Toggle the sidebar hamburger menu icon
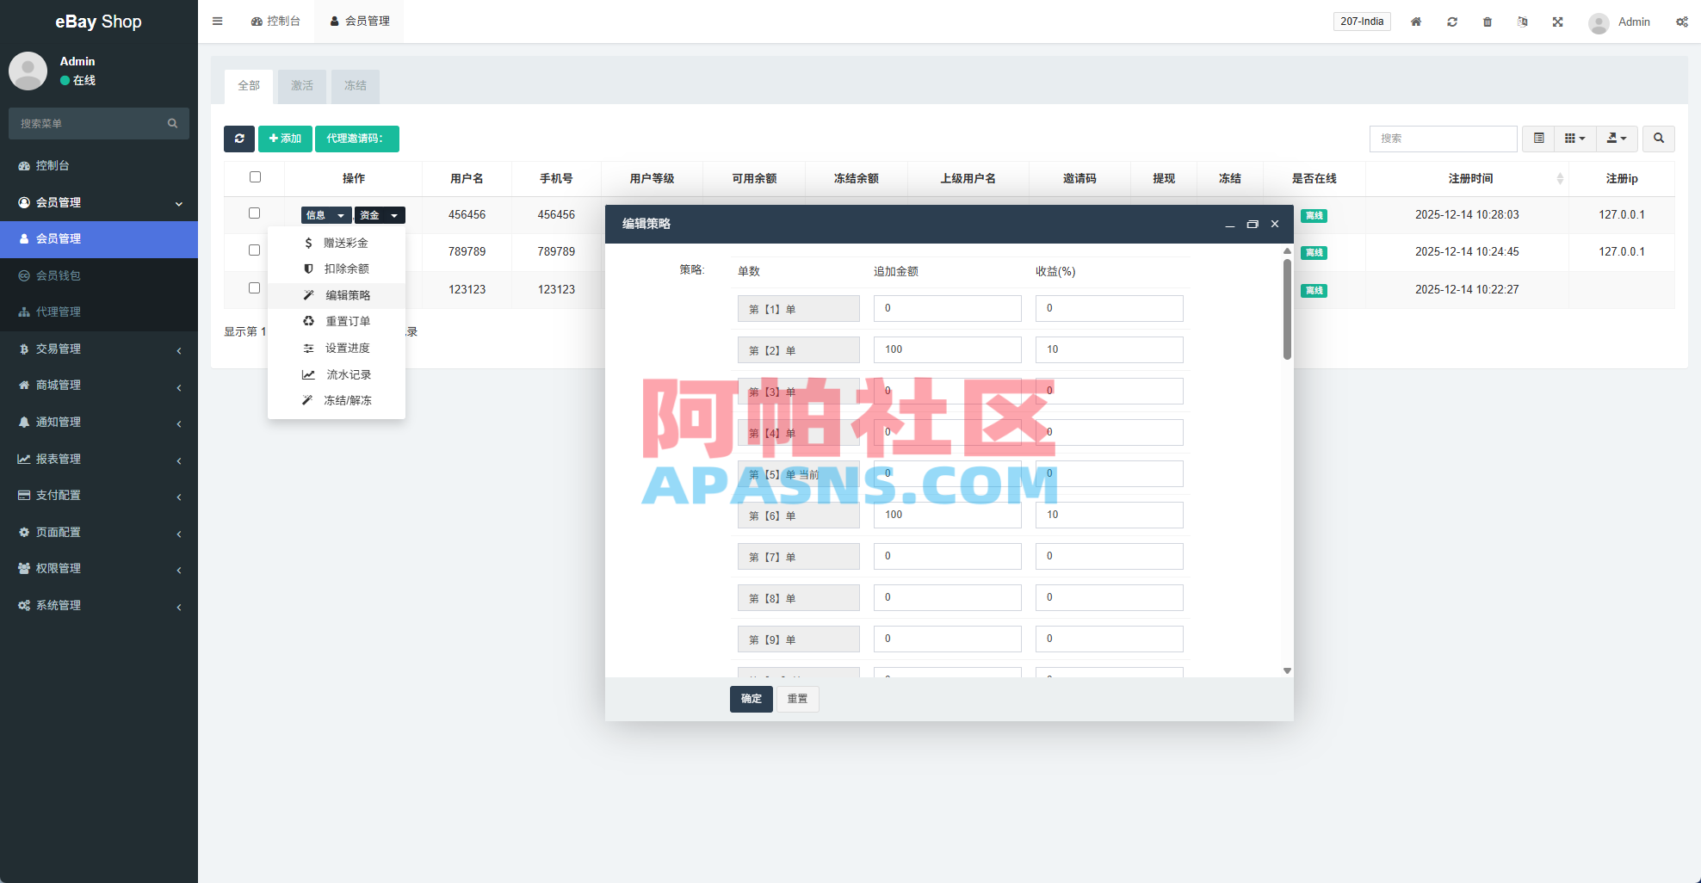This screenshot has width=1701, height=883. pyautogui.click(x=217, y=22)
